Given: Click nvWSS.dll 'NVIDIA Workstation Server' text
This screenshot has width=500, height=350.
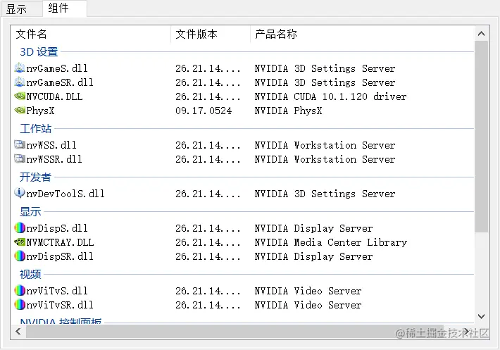Looking at the screenshot, I should coord(325,145).
